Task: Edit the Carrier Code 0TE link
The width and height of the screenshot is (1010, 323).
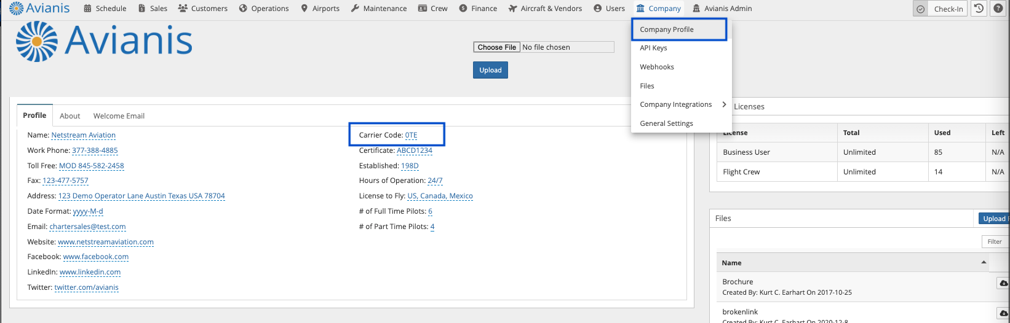Action: point(411,135)
